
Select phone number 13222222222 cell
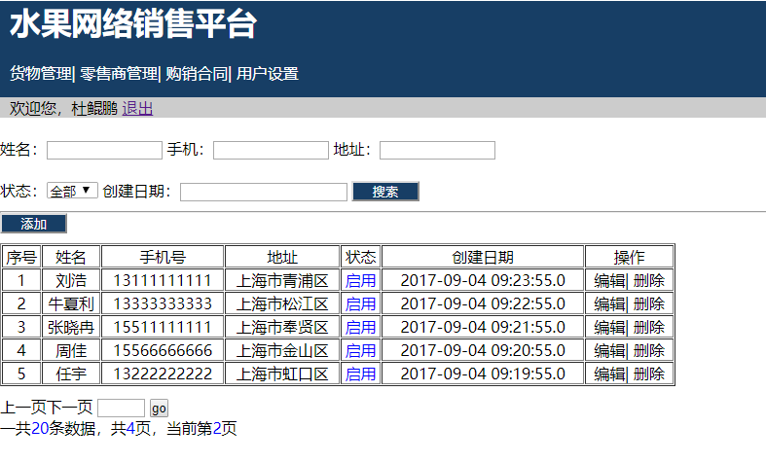(163, 374)
